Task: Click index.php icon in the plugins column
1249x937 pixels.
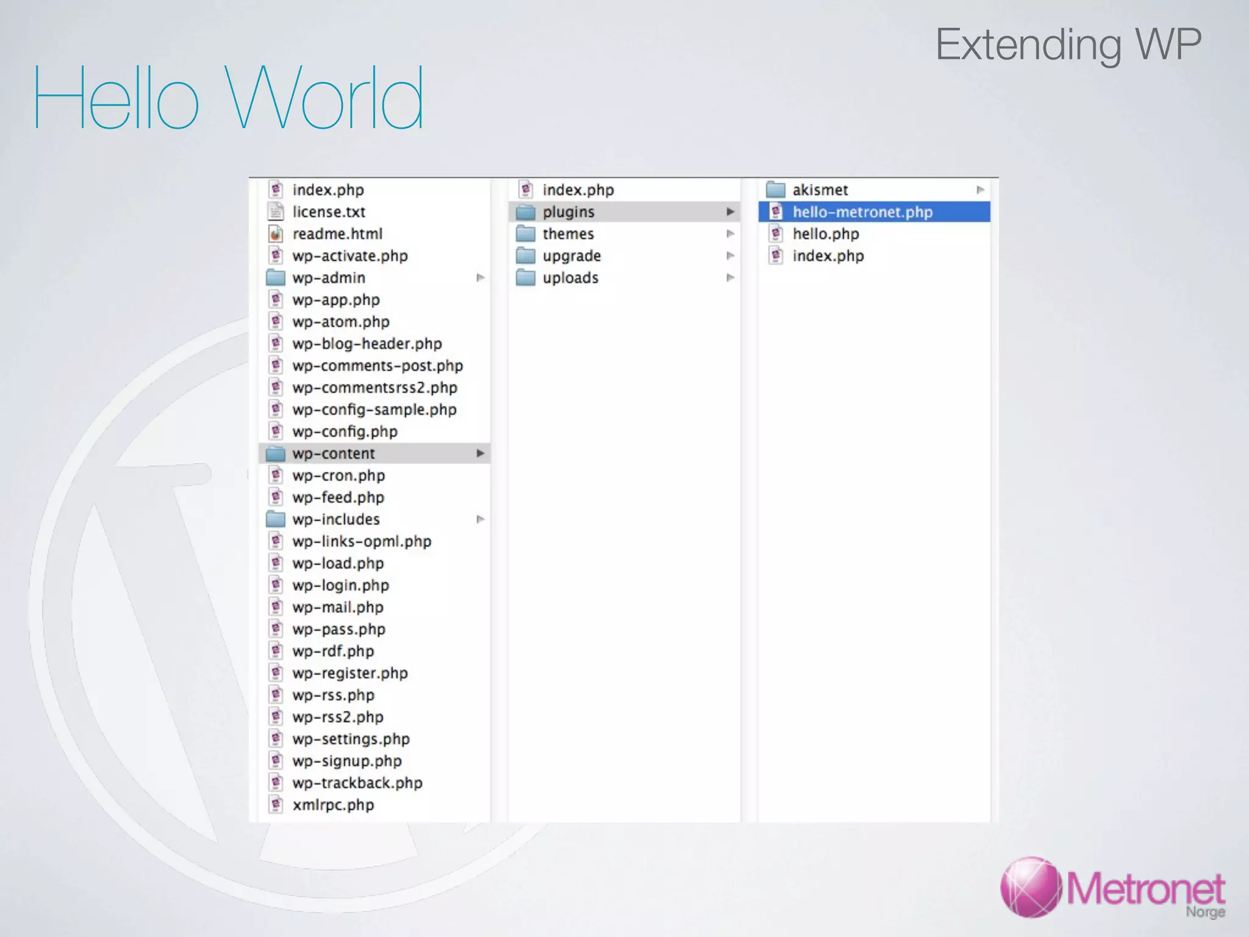Action: [776, 256]
